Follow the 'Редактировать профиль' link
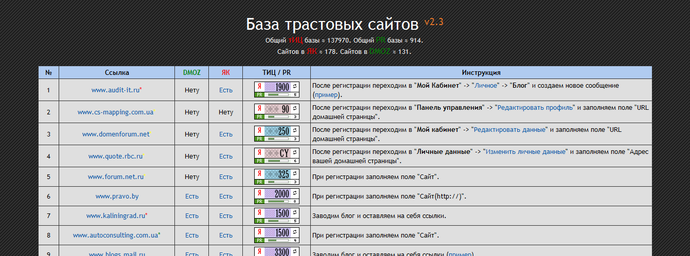This screenshot has width=690, height=256. click(535, 108)
